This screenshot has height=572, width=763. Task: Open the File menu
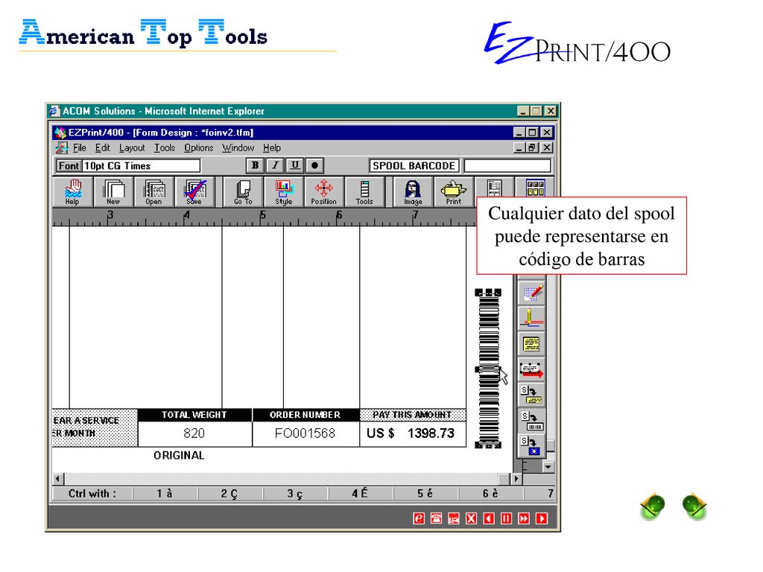[79, 148]
